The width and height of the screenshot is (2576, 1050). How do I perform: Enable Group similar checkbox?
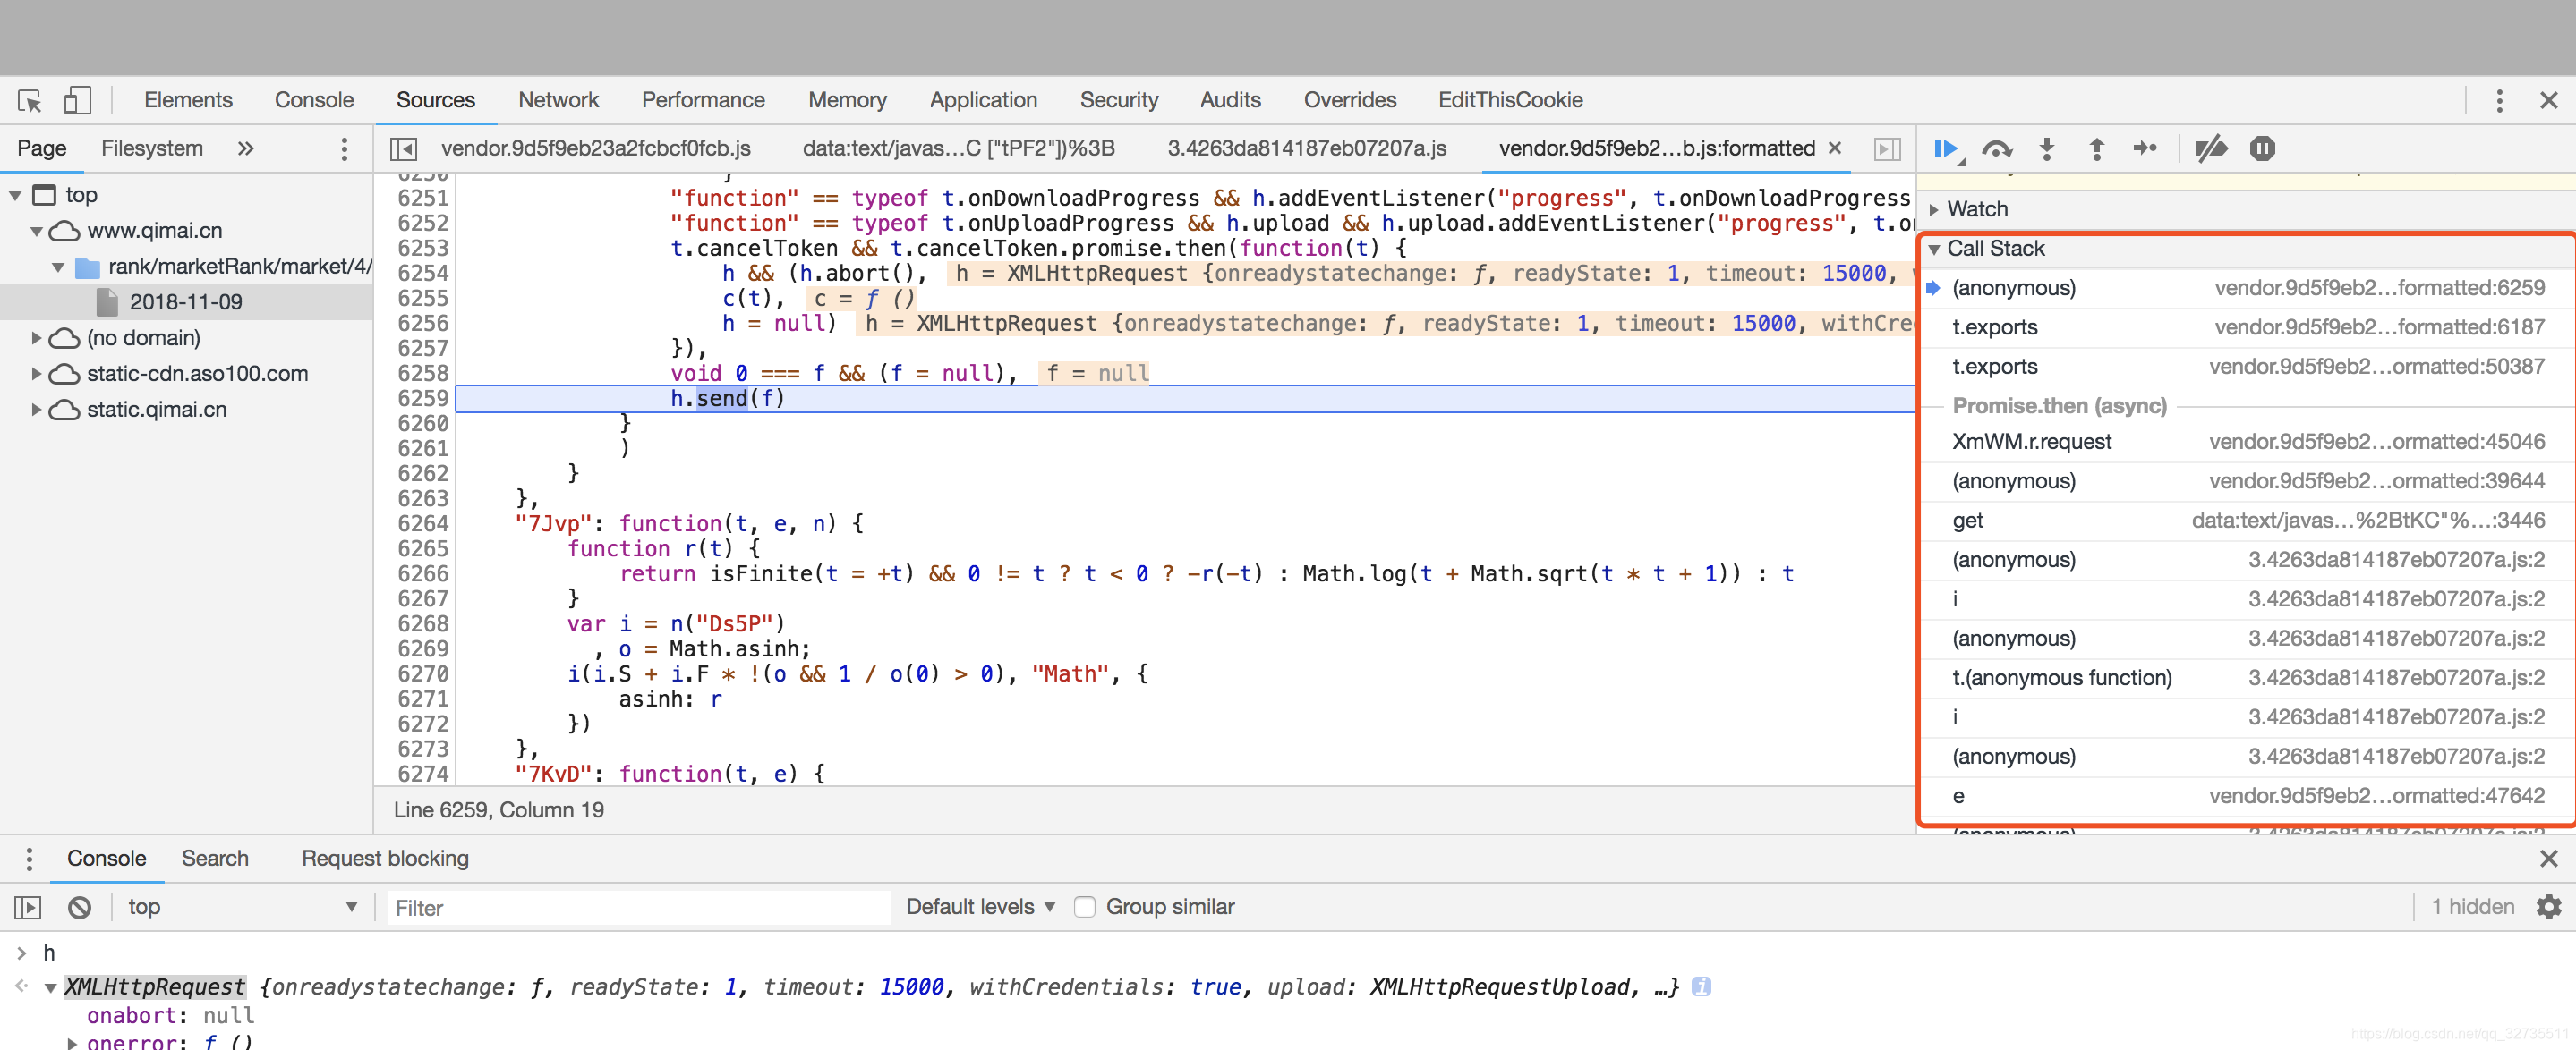tap(1084, 907)
